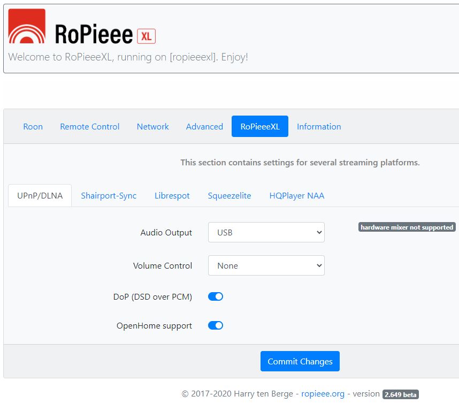Image resolution: width=459 pixels, height=404 pixels.
Task: Click the 'hardware mixer not supported' badge
Action: (x=407, y=227)
